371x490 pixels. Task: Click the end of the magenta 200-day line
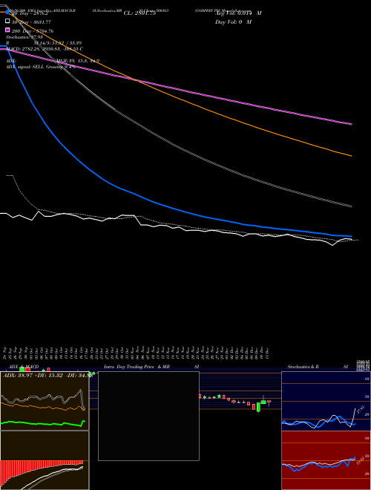pos(351,124)
